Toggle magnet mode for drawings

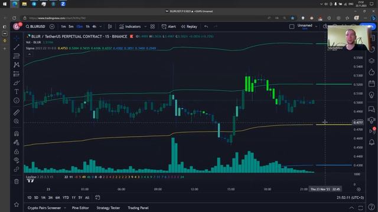pos(17,134)
